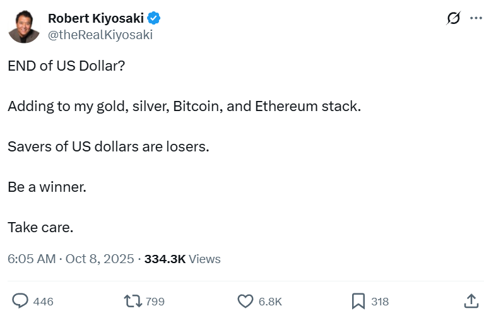Click the "Take care." closing line
496x318 pixels.
pos(40,227)
